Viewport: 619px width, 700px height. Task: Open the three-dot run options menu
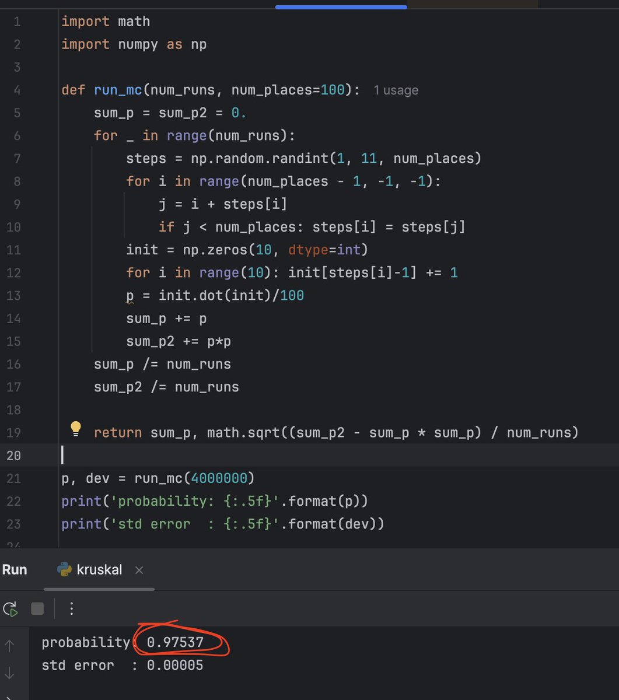click(71, 608)
